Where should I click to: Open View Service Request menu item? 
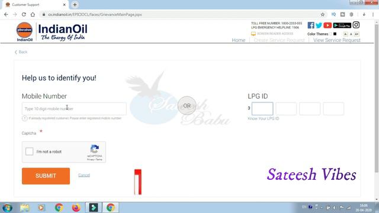point(337,40)
